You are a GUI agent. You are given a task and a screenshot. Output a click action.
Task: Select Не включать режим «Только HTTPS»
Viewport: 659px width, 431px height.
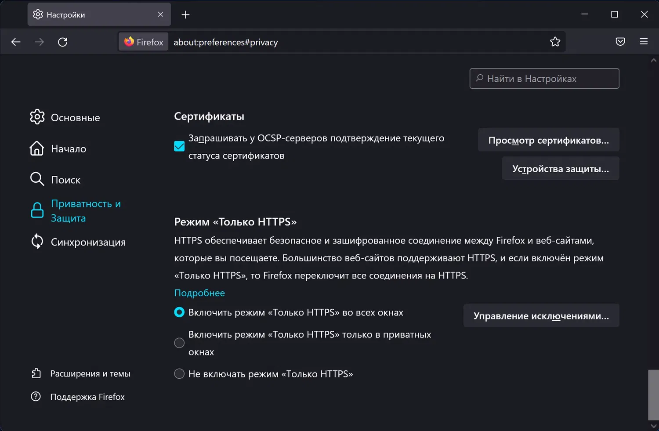[179, 374]
